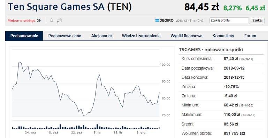The image size is (274, 138).
Task: Click the search profile input field
Action: [x=229, y=20]
